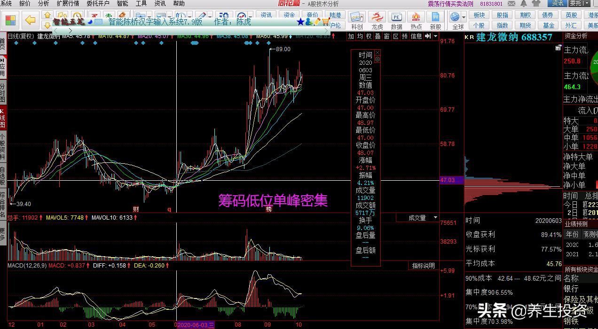The width and height of the screenshot is (598, 329).
Task: Click the 个股 button
Action: [x=479, y=25]
